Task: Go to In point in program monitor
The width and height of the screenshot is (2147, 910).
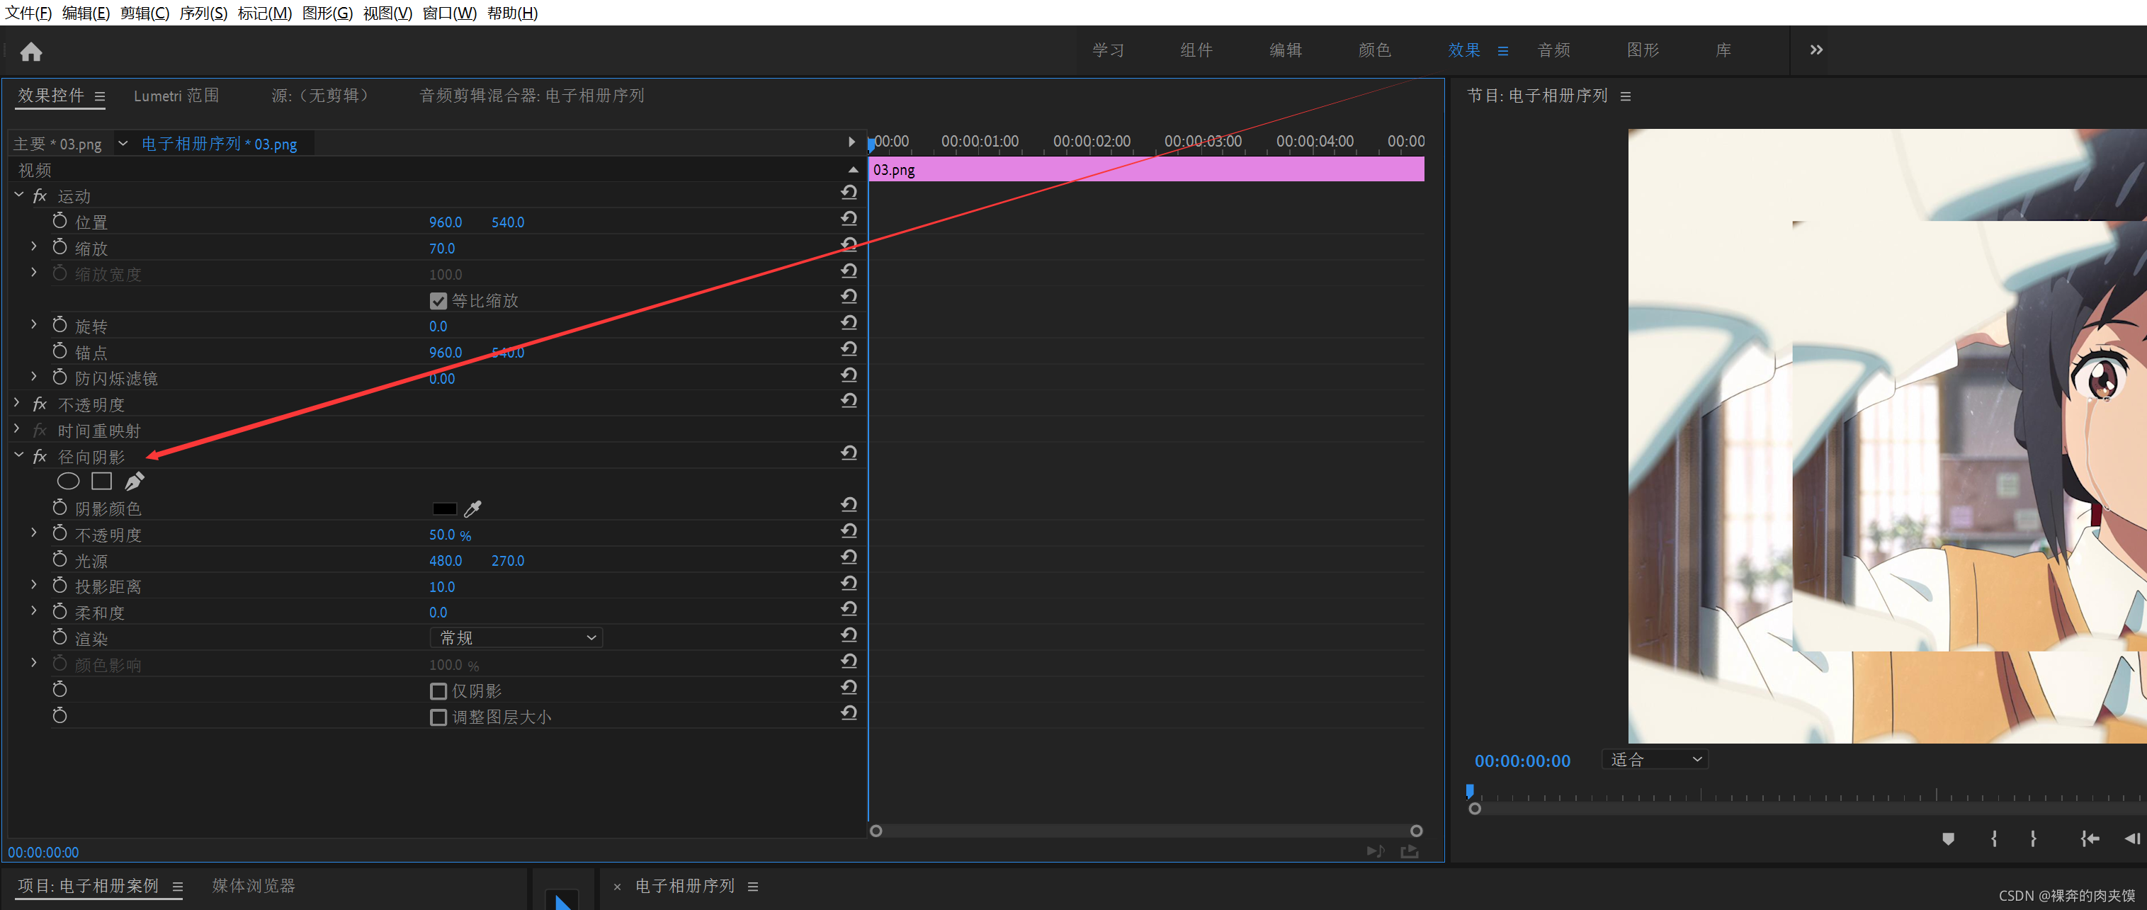Action: coord(2089,838)
